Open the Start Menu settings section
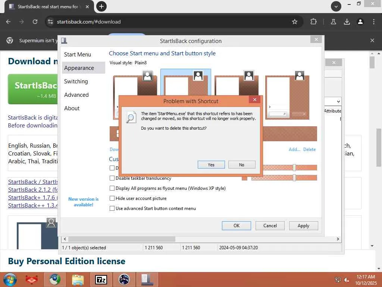 (x=78, y=55)
